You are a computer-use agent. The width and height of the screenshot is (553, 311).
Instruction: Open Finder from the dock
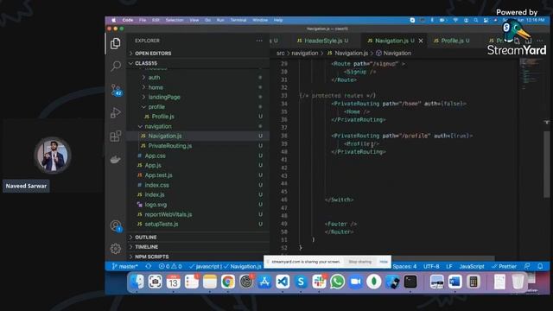(137, 282)
